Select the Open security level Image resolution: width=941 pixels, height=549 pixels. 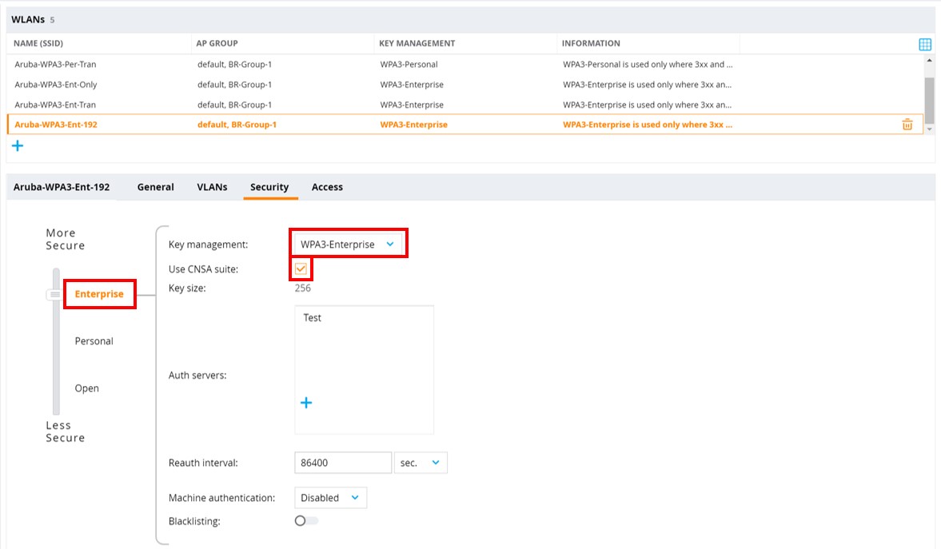(86, 388)
